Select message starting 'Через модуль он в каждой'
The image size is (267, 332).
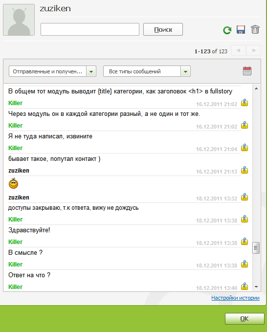(x=104, y=114)
